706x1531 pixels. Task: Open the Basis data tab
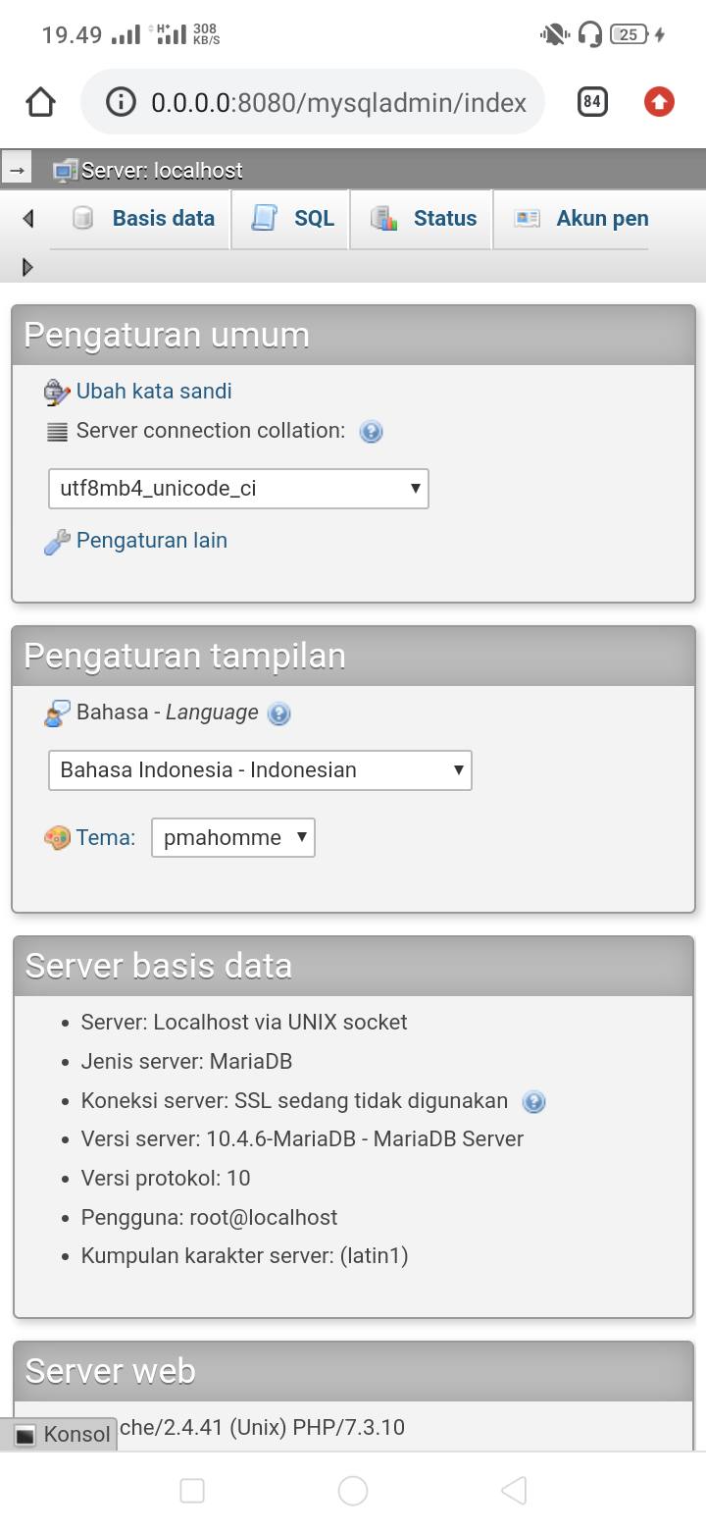pyautogui.click(x=144, y=219)
